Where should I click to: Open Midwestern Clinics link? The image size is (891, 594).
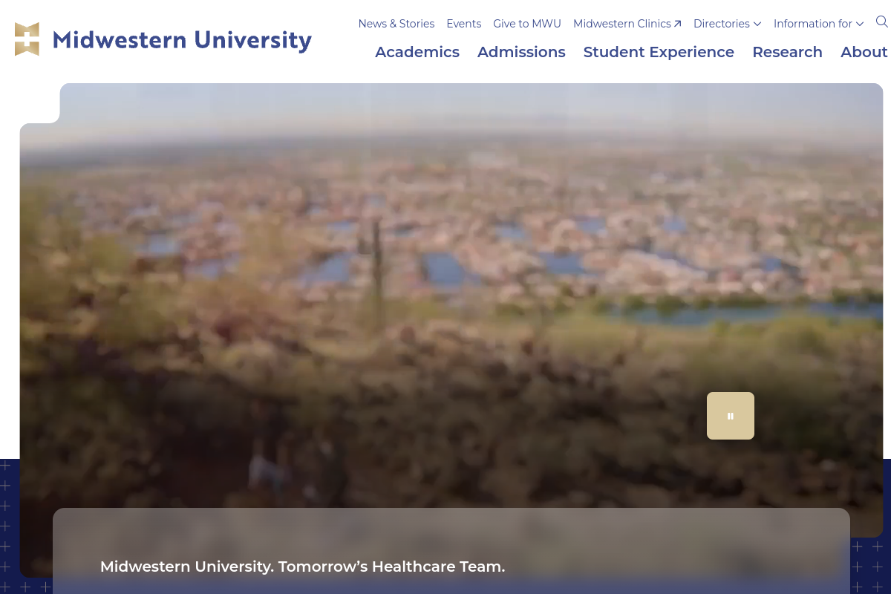622,23
